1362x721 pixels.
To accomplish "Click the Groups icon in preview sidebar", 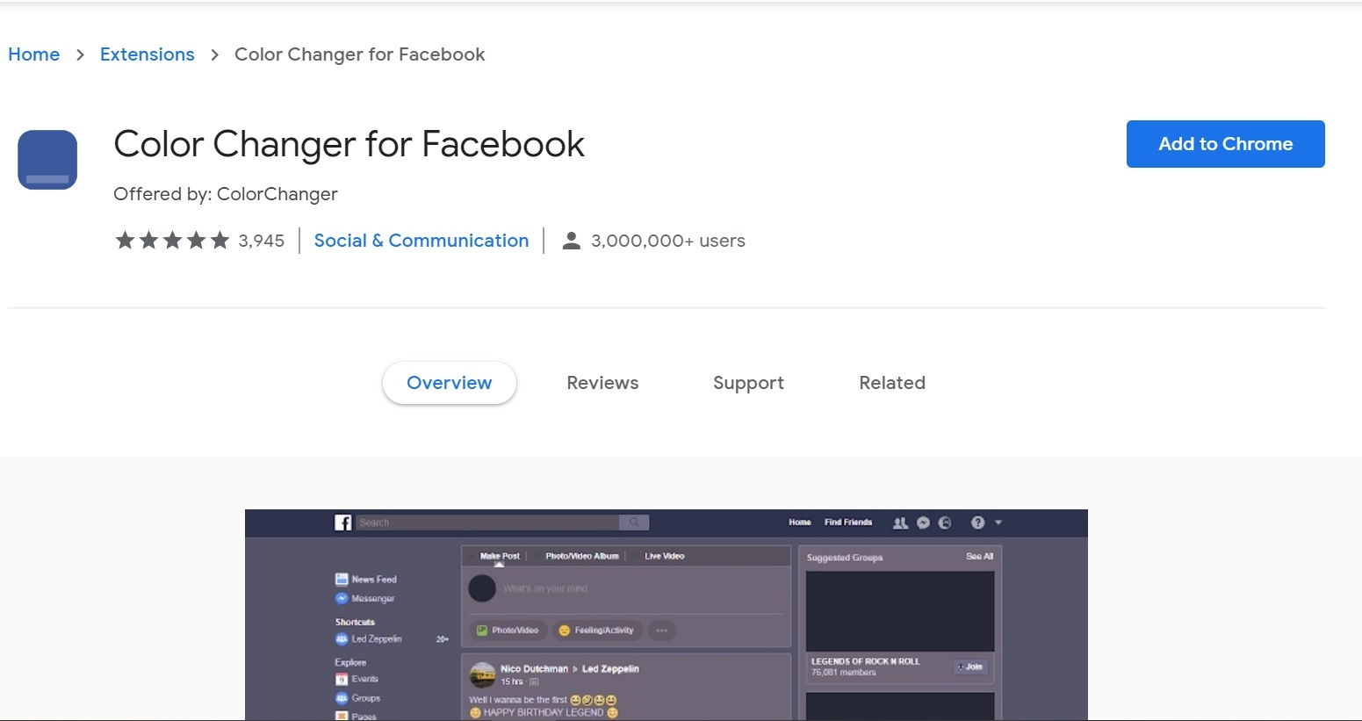I will (x=342, y=698).
